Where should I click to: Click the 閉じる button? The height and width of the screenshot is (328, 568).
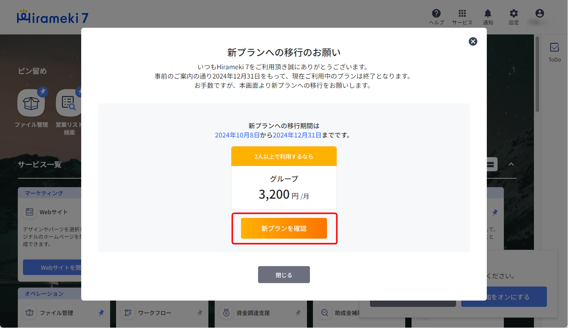pyautogui.click(x=284, y=275)
